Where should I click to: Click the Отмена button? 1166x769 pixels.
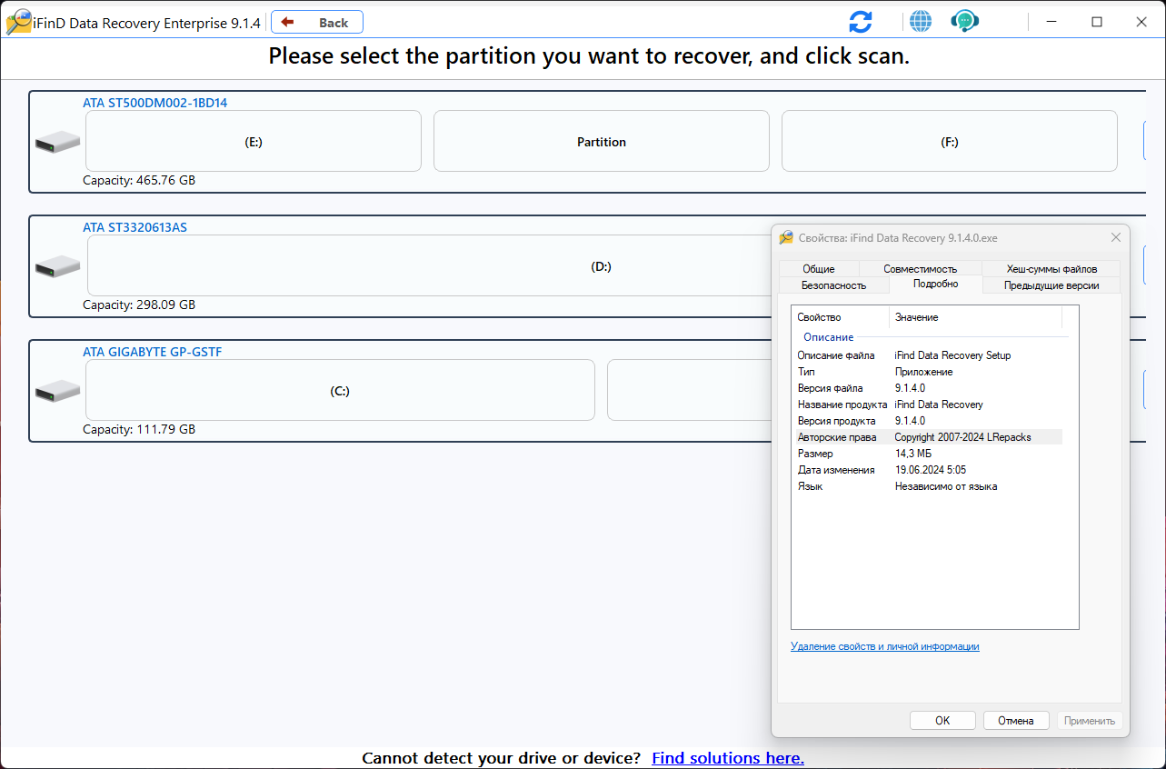(x=1016, y=721)
